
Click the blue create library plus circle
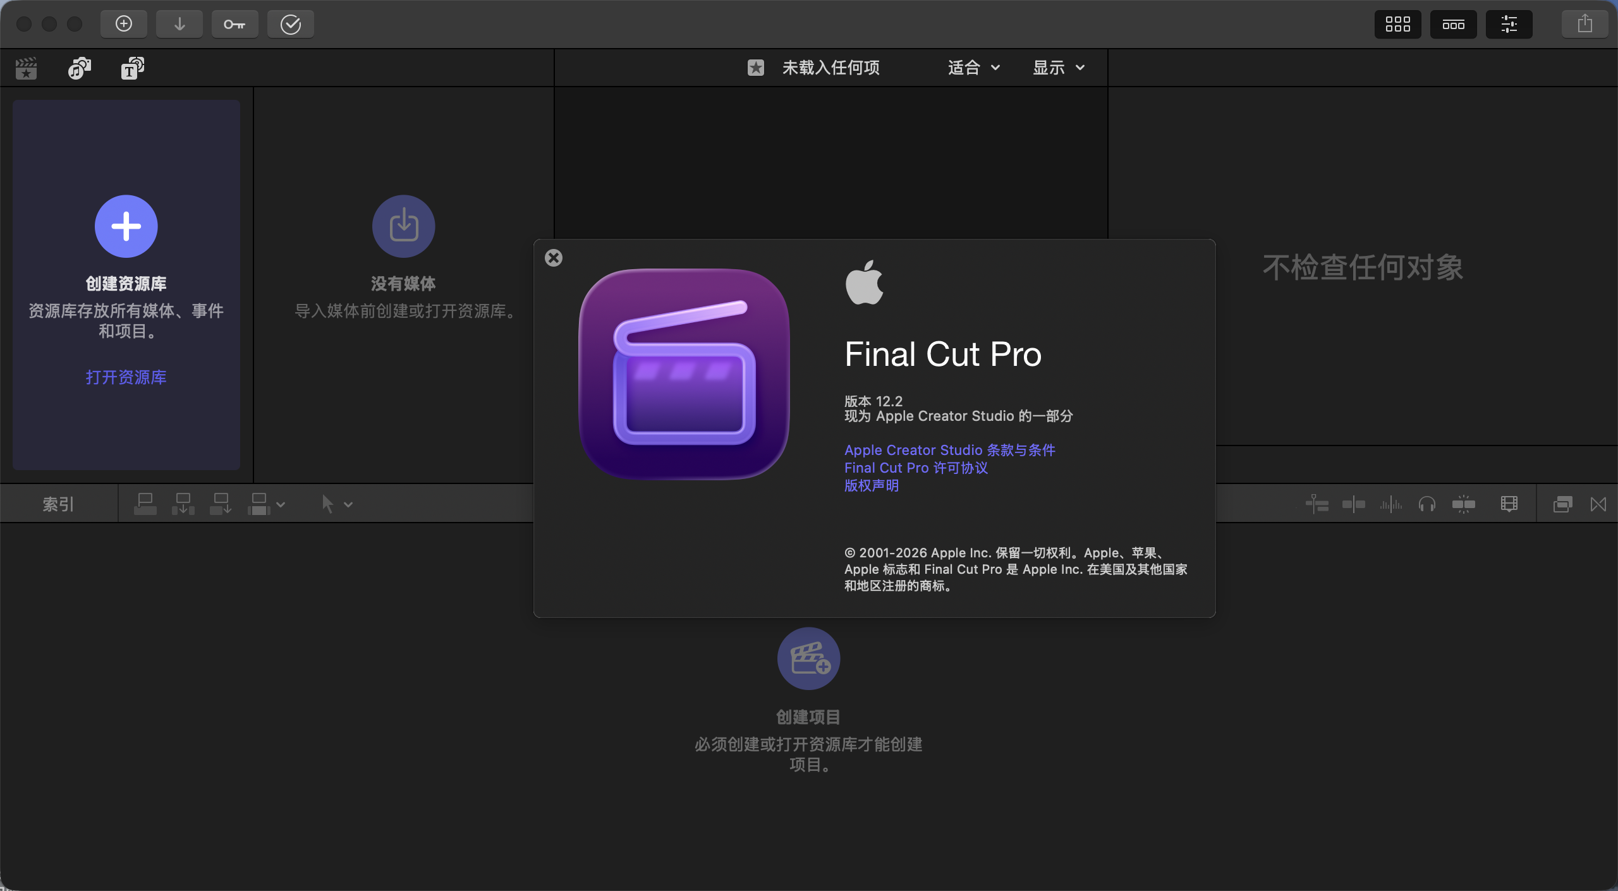coord(126,226)
